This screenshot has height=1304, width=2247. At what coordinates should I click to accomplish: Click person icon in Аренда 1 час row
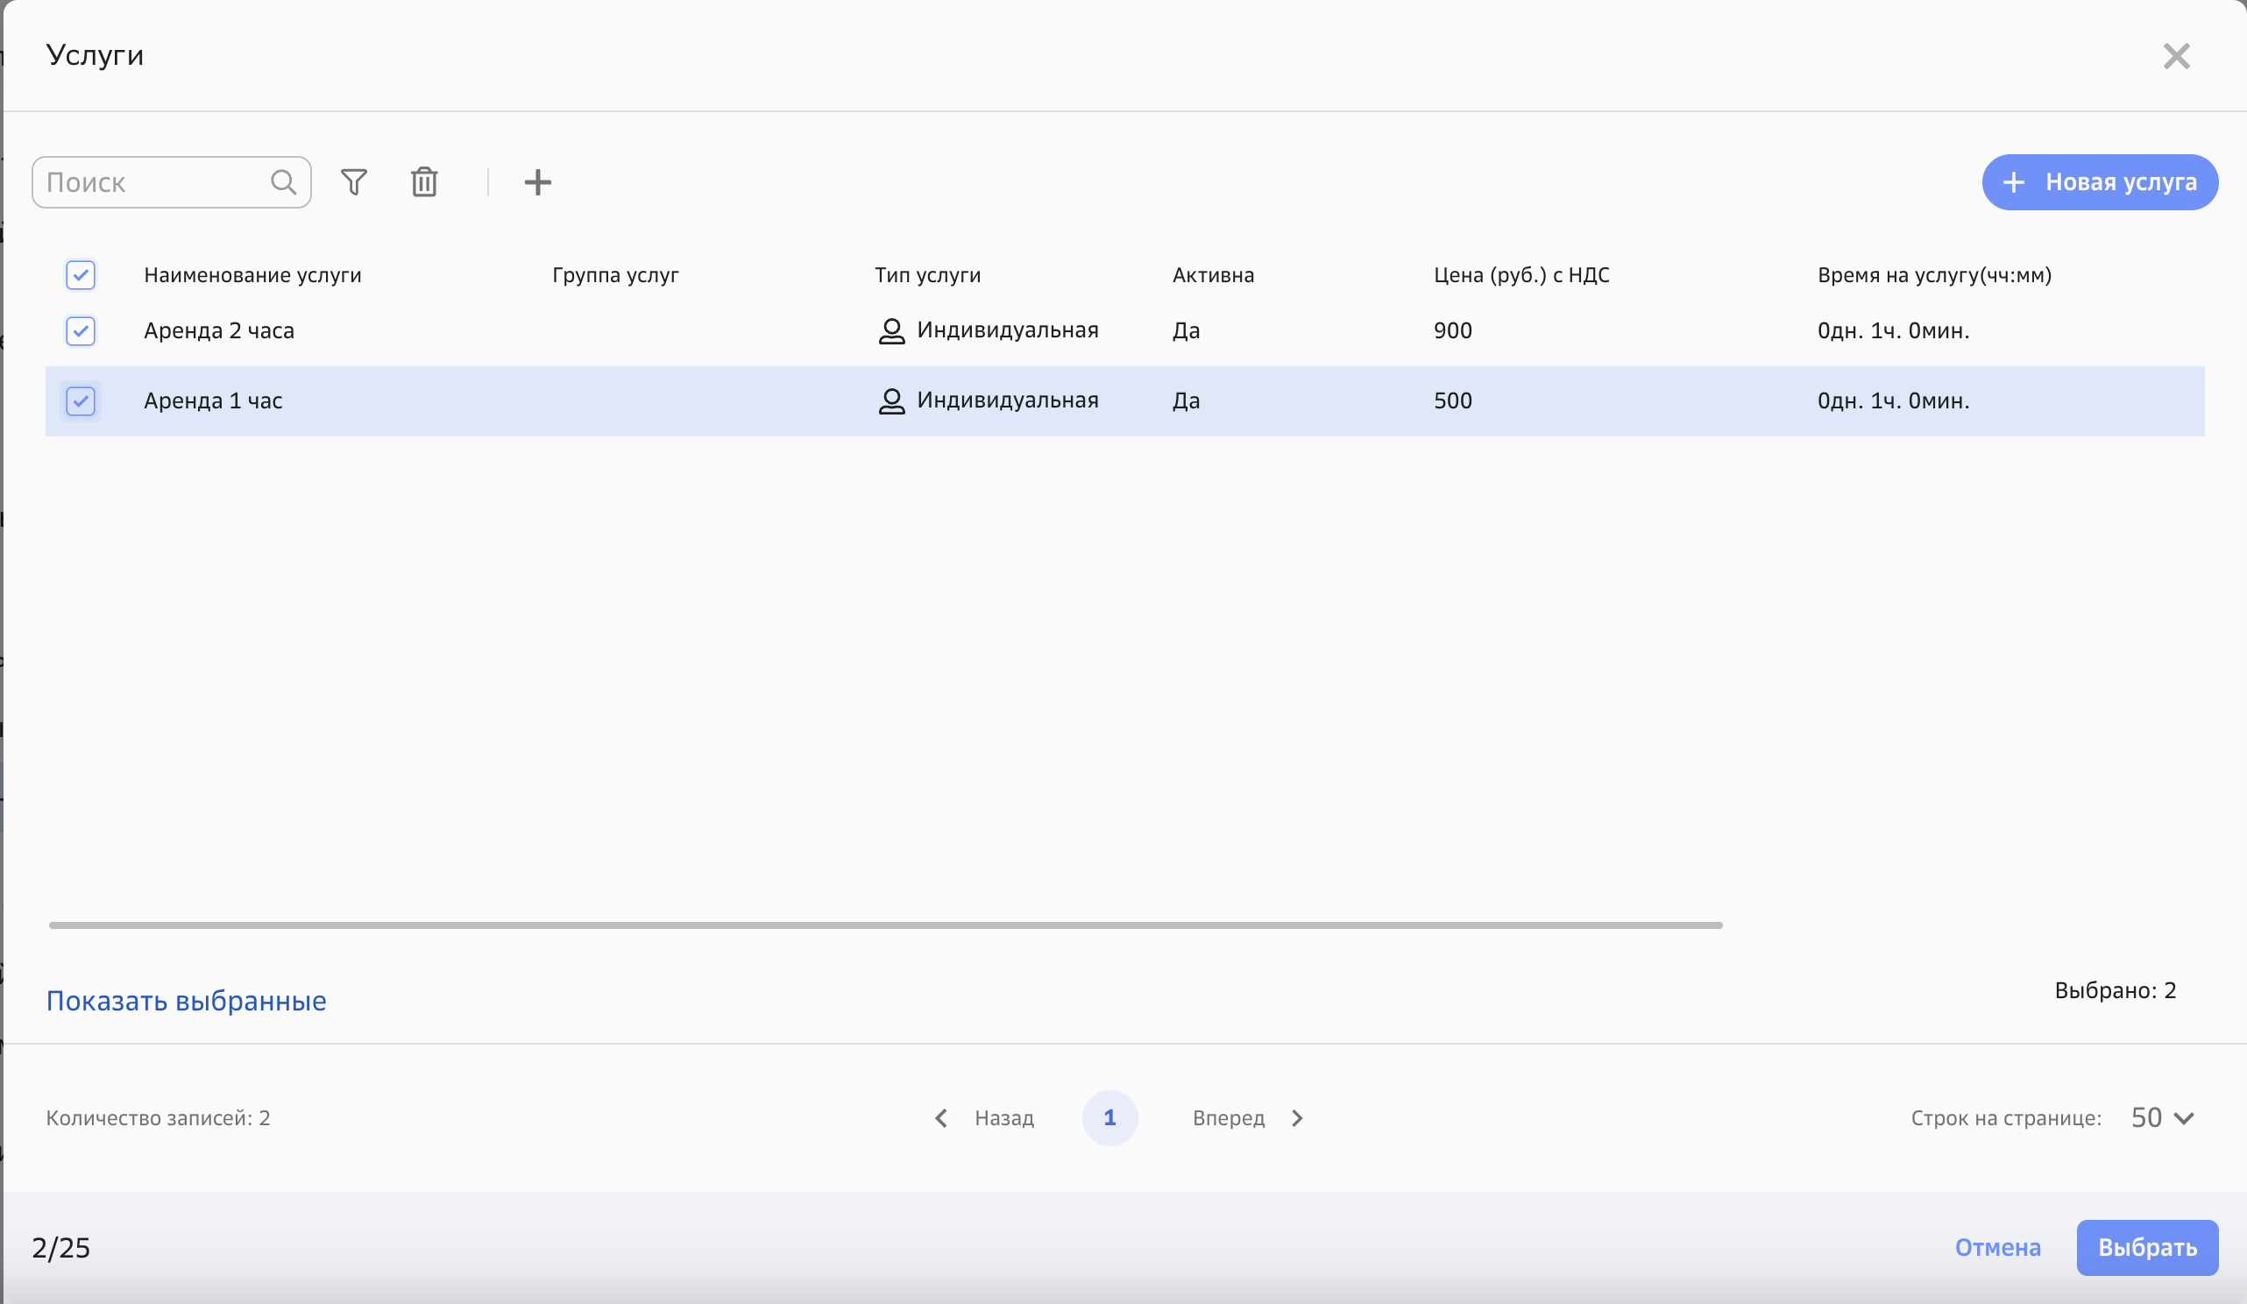pos(890,401)
